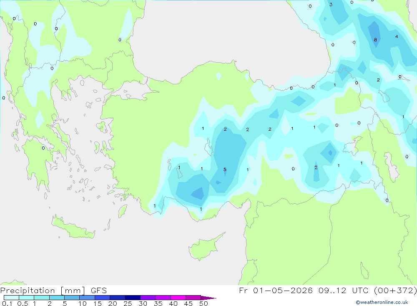Click the 40–45 mm legend color swatch
This screenshot has width=417, height=306.
178,298
